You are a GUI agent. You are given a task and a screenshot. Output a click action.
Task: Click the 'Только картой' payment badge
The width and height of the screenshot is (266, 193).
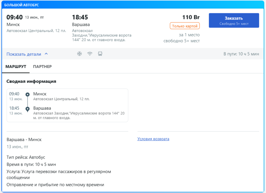(x=185, y=26)
